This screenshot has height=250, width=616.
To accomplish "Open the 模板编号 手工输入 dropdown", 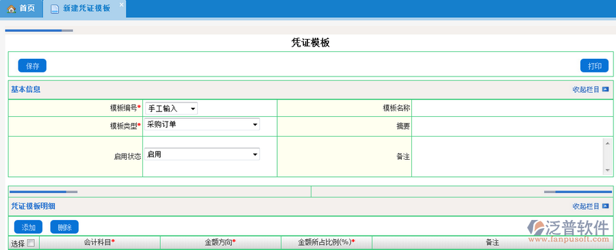I will [x=171, y=109].
